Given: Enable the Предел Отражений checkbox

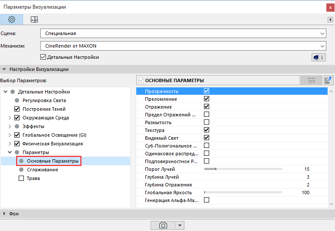Looking at the screenshot, I should [207, 114].
